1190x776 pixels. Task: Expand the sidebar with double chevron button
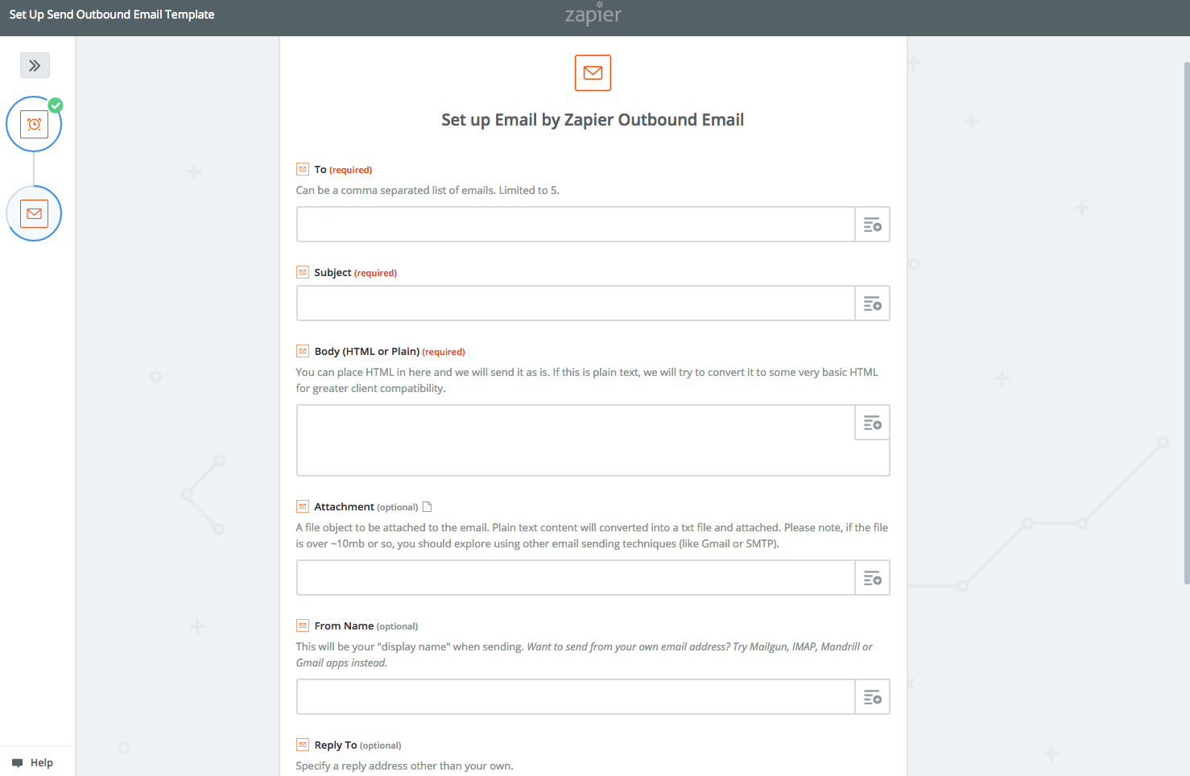tap(35, 65)
